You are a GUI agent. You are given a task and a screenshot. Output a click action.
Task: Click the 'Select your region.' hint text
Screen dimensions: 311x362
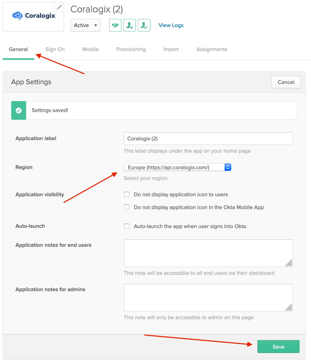click(146, 178)
